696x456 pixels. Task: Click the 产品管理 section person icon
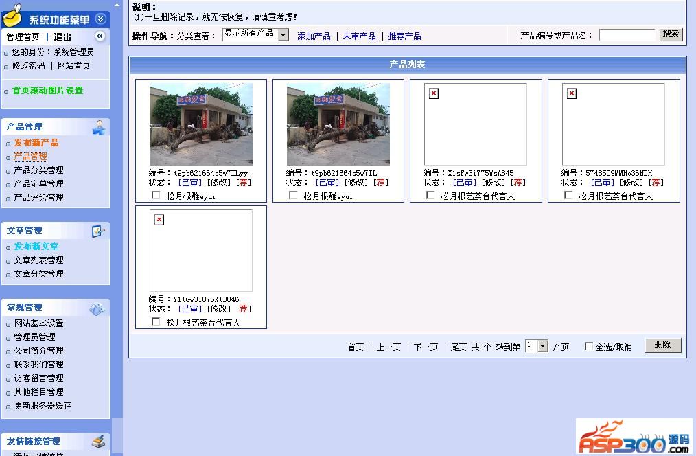point(99,128)
